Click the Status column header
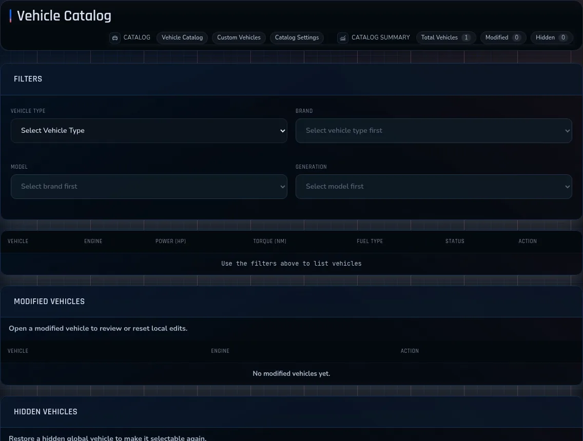583x441 pixels. click(x=455, y=241)
